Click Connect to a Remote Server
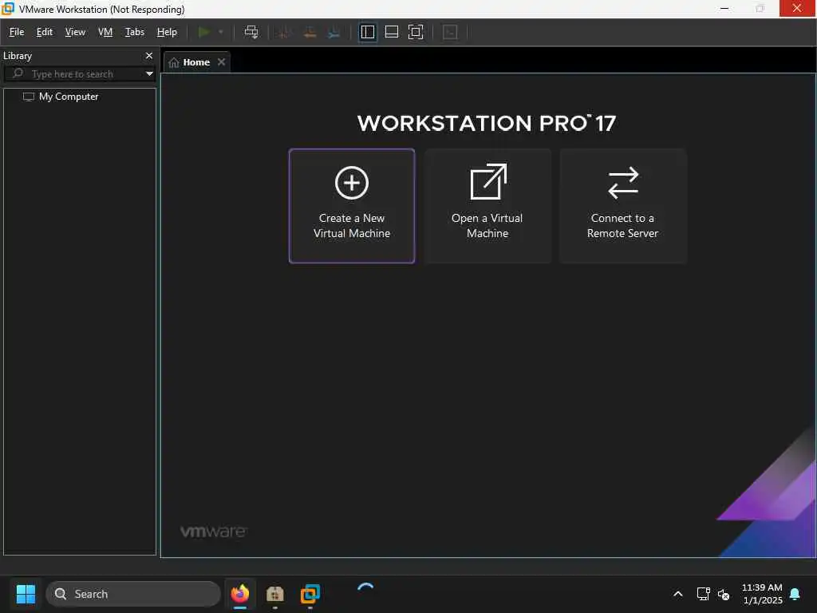817x613 pixels. 622,206
